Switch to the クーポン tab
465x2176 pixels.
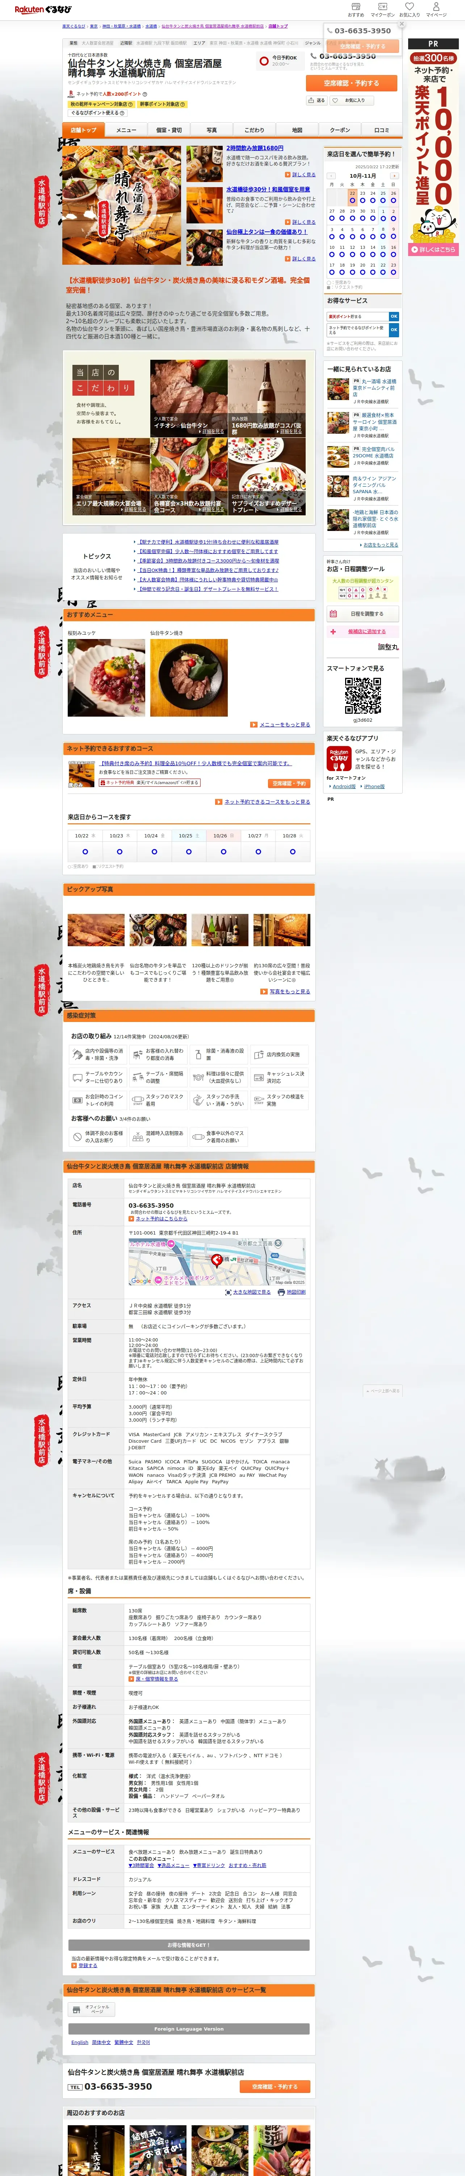tap(339, 130)
